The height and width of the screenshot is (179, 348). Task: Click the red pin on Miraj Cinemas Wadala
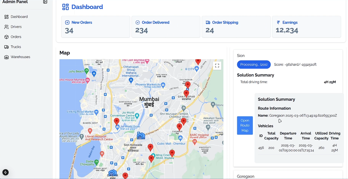(x=172, y=154)
